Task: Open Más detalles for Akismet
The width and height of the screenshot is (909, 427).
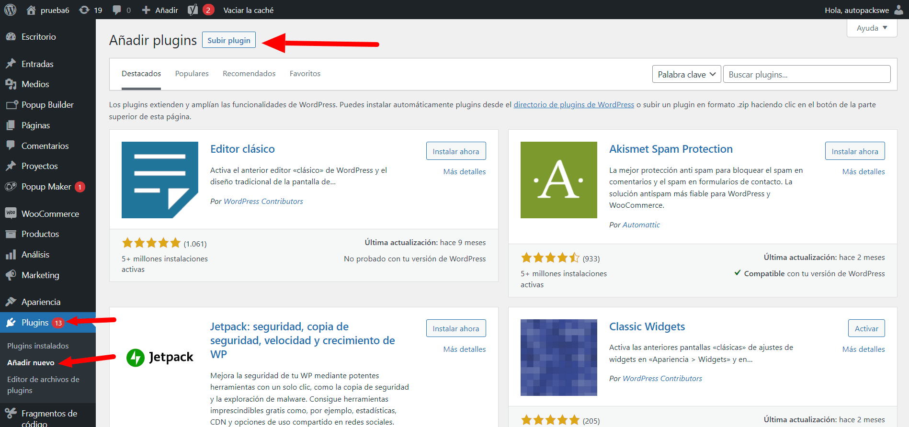Action: pos(864,171)
